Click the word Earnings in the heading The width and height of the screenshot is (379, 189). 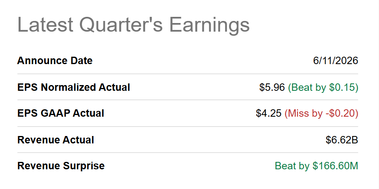click(209, 25)
